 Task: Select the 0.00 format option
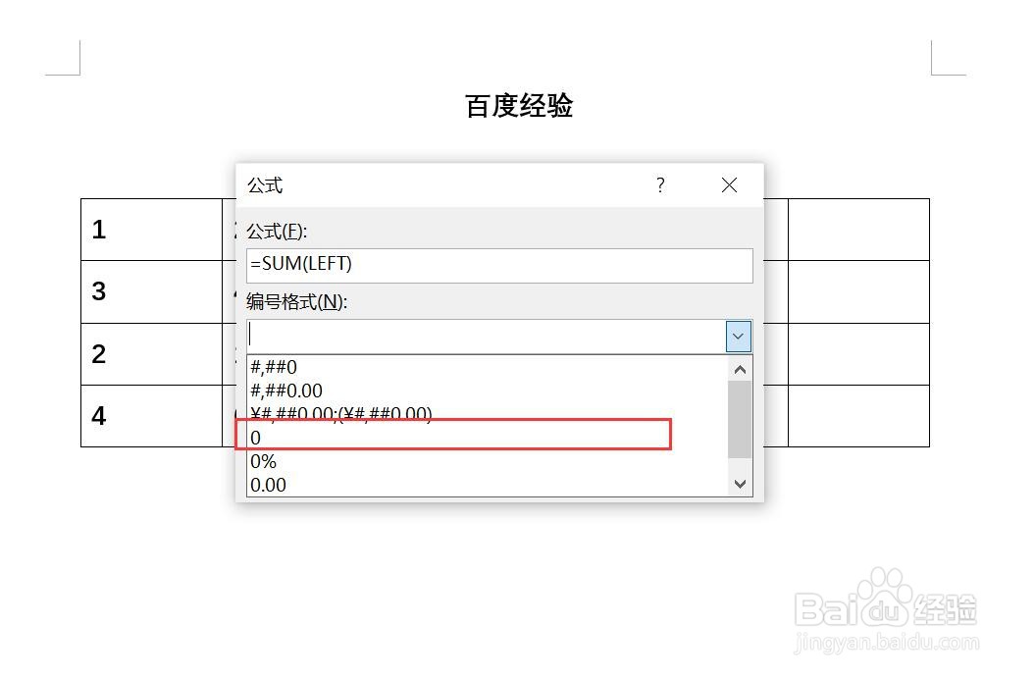268,484
